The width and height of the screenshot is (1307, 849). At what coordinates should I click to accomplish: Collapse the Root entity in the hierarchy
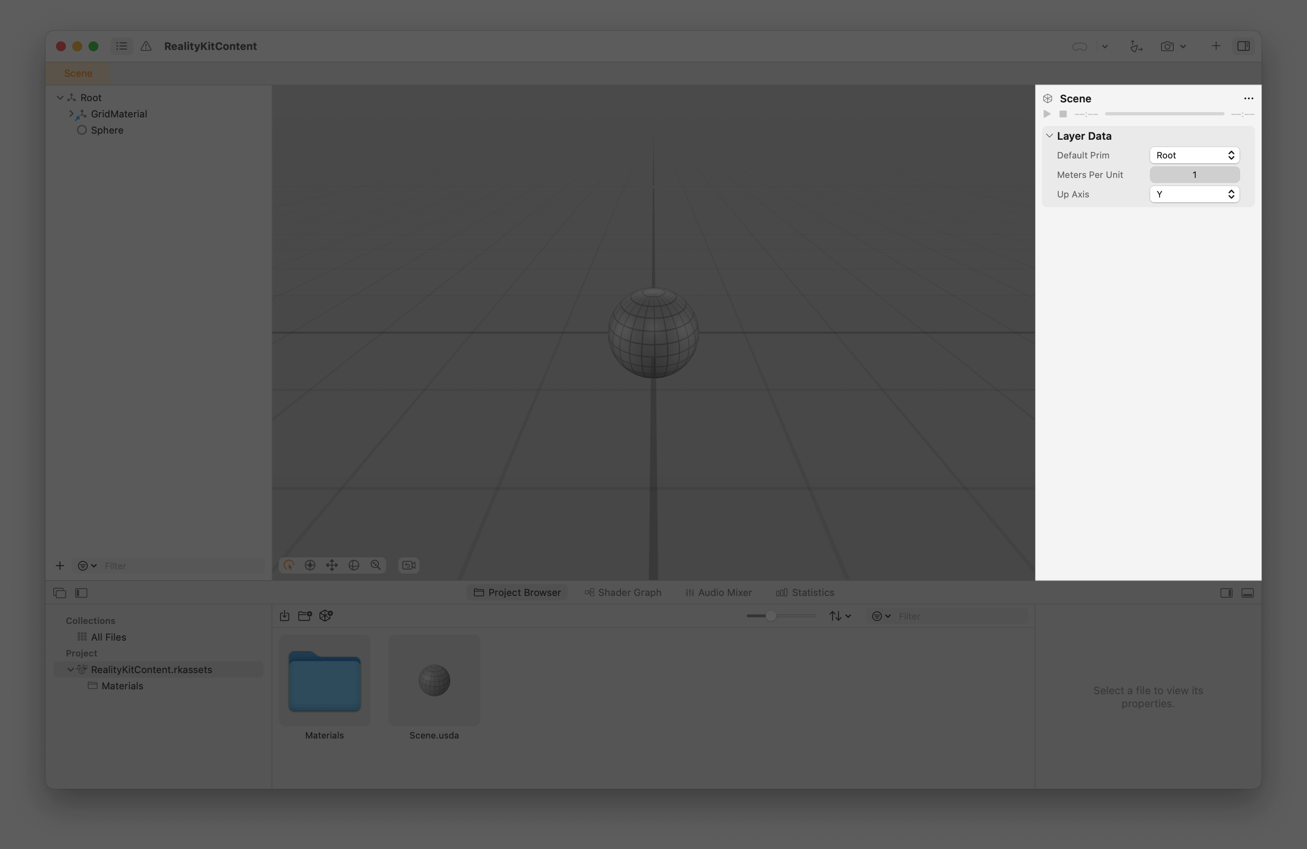pos(61,97)
